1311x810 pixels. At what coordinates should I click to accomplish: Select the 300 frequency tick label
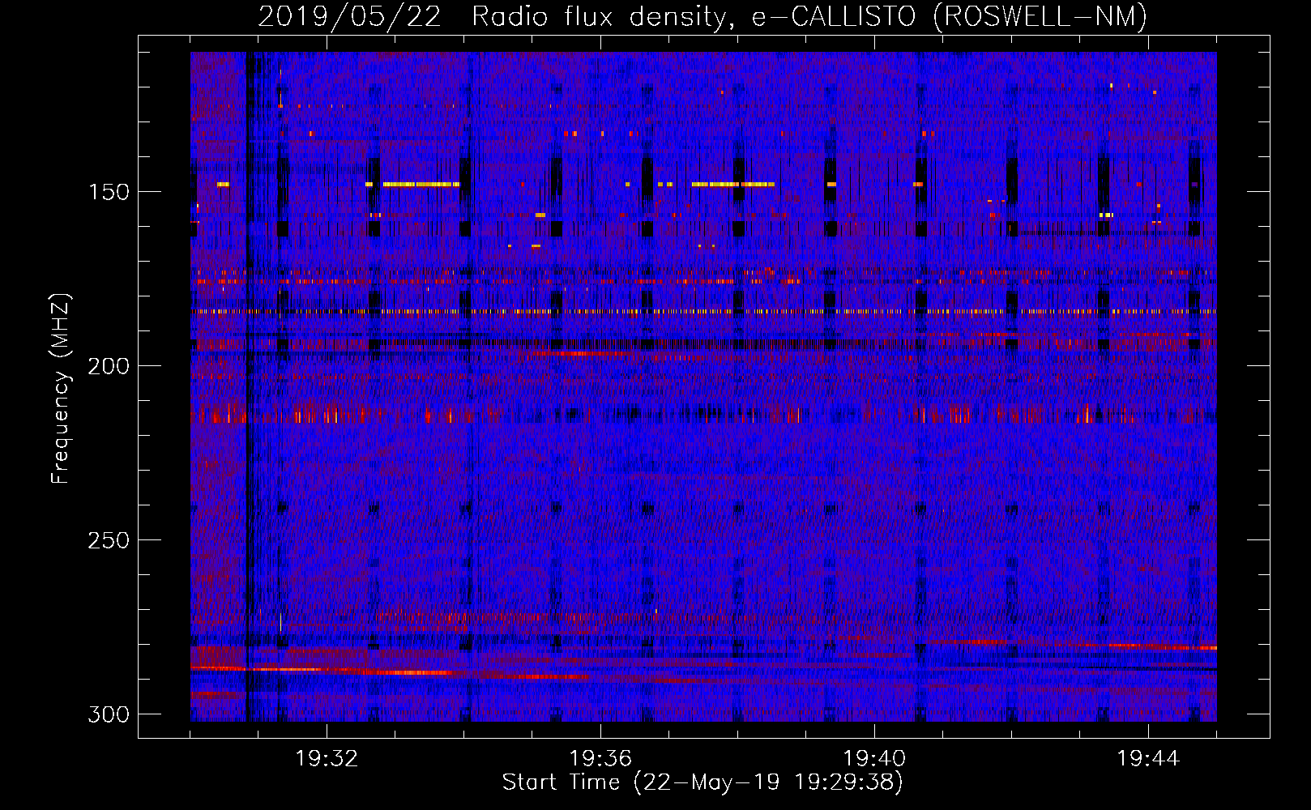tap(108, 714)
